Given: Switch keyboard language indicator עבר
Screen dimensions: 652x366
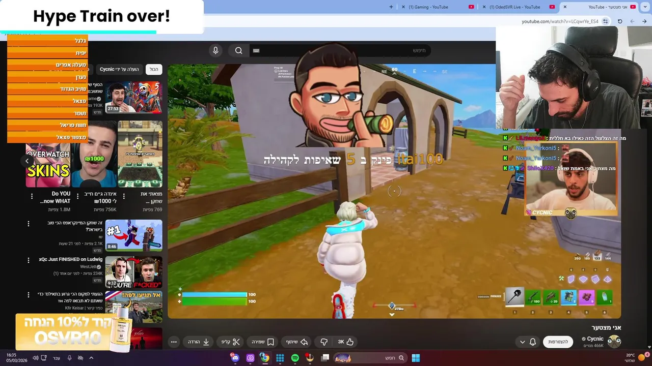Looking at the screenshot, I should 57,358.
